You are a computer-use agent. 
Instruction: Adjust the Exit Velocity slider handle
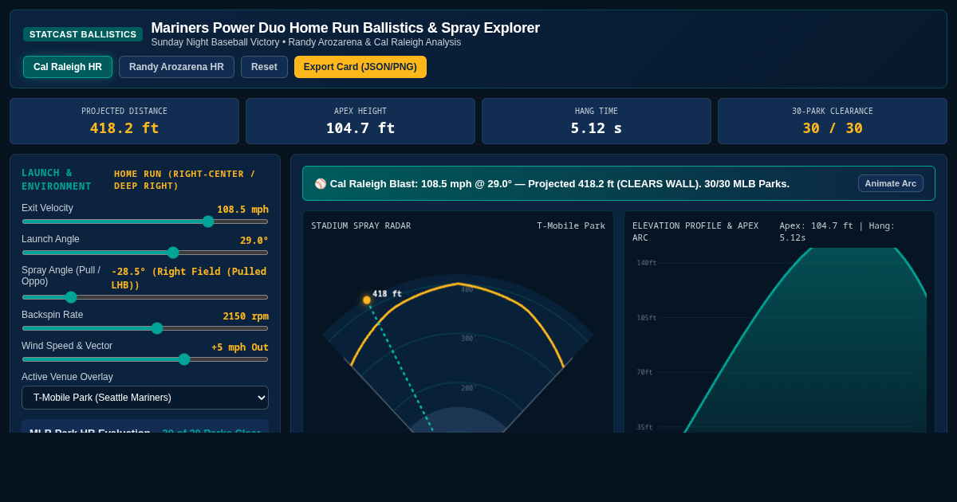[x=208, y=222]
